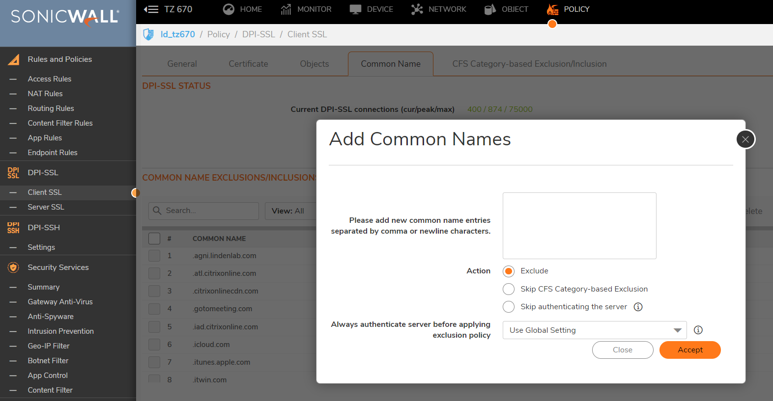Open the HOME dashboard icon

pos(229,9)
